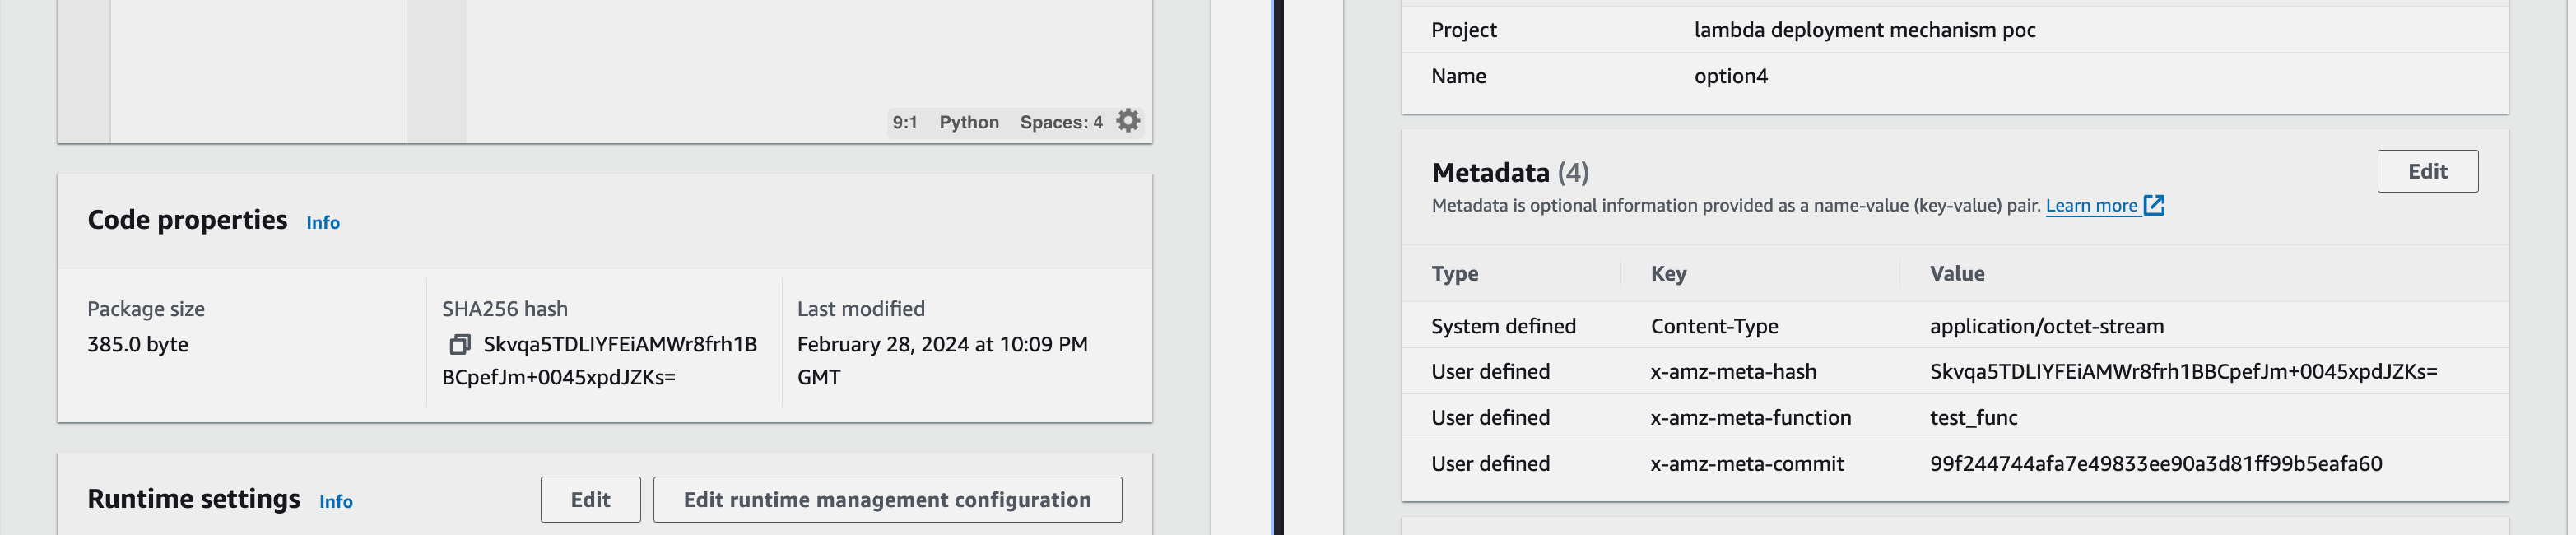
Task: Click the System defined type cell
Action: (x=1504, y=326)
